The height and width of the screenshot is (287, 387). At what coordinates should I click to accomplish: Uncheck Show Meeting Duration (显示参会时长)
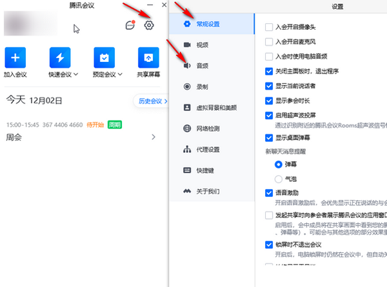269,101
